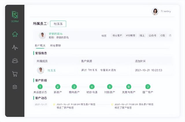
Task: Open the customers group icon in sidebar
Action: click(x=15, y=60)
